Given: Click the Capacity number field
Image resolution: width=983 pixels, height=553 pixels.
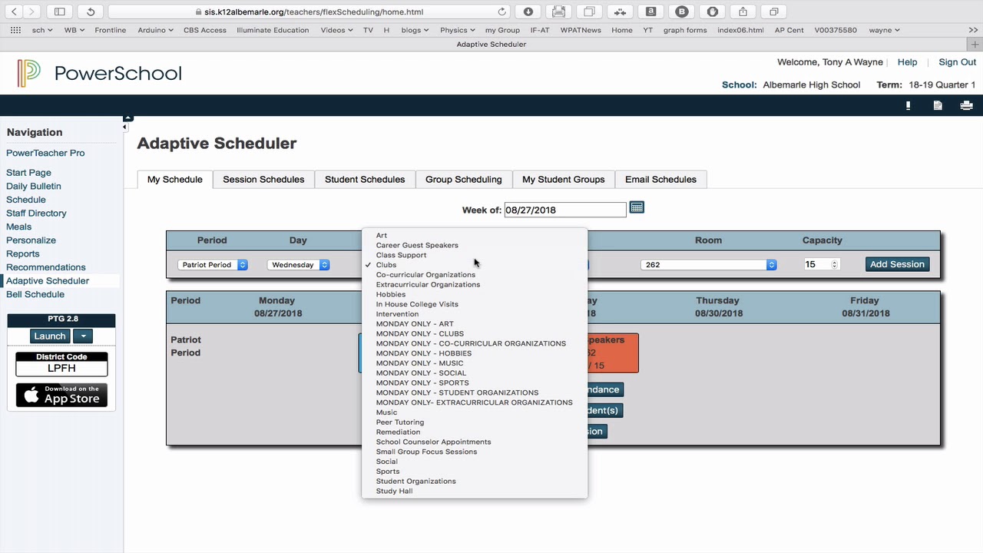Looking at the screenshot, I should click(822, 264).
